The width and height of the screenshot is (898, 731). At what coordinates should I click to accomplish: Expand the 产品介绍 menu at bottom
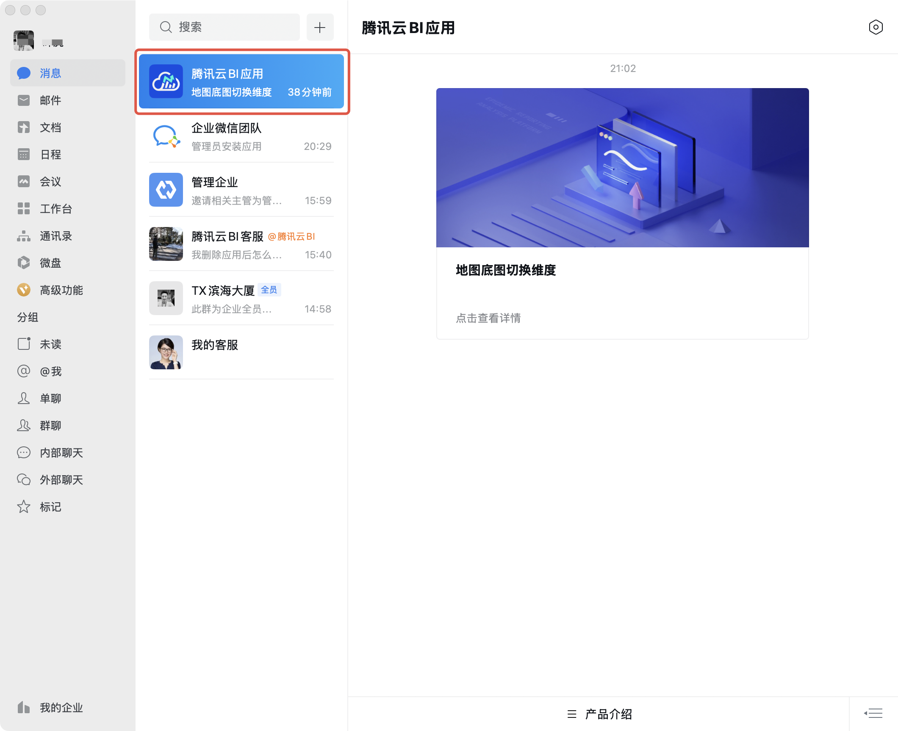(599, 714)
